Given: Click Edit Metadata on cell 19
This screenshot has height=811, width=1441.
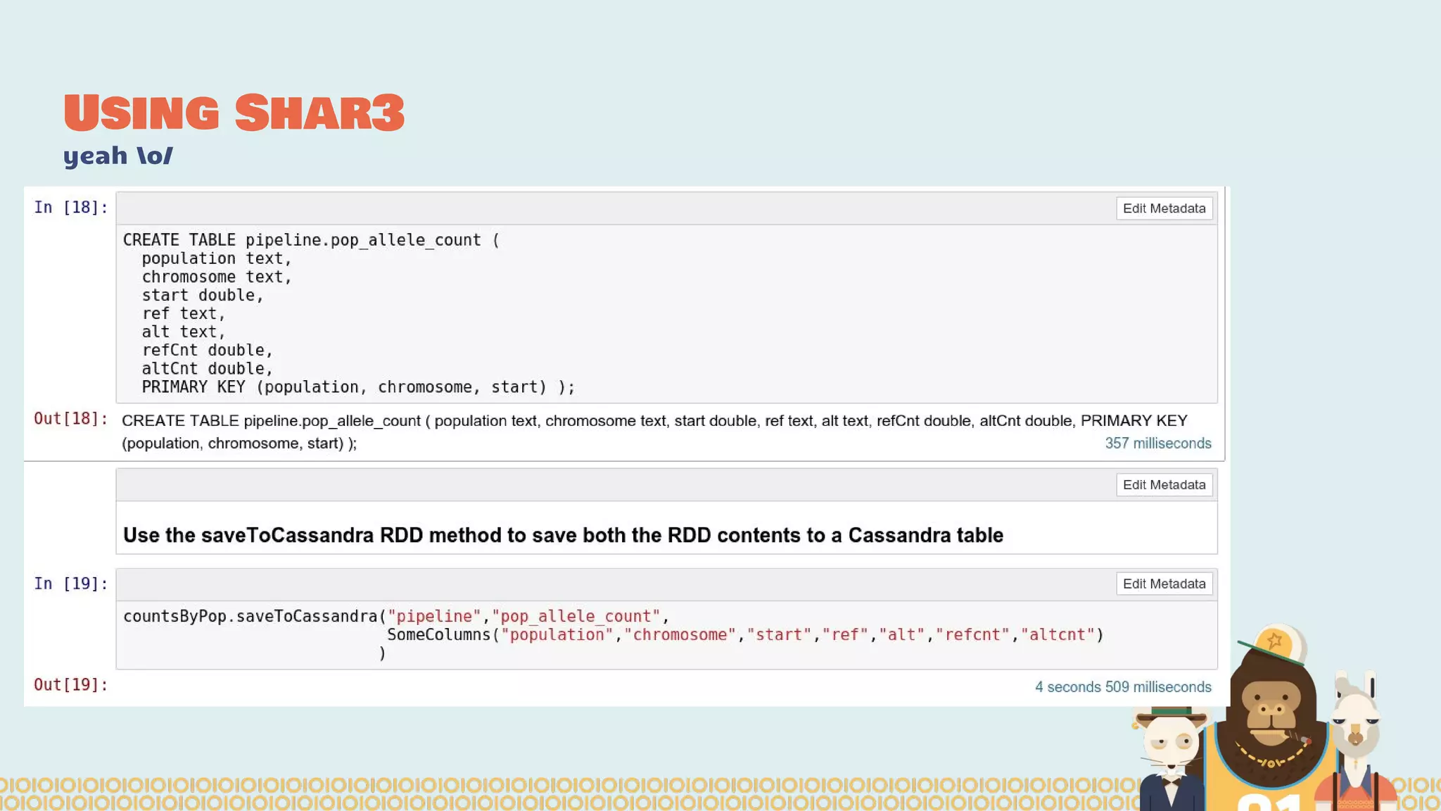Looking at the screenshot, I should [x=1164, y=584].
